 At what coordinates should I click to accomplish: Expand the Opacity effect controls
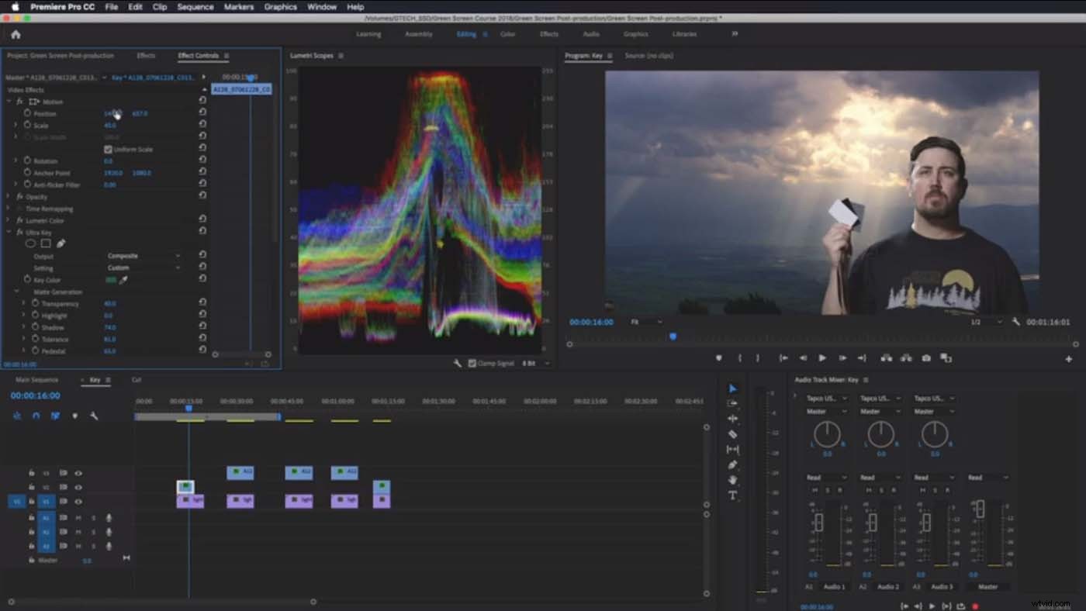7,196
